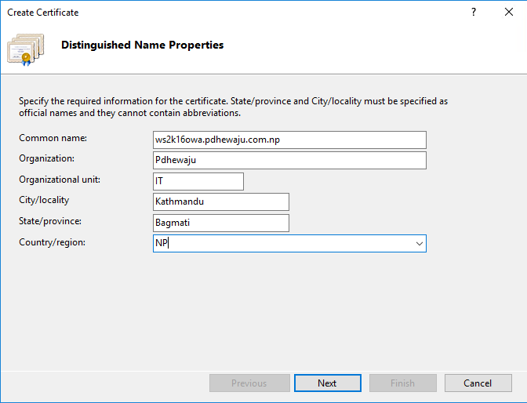Open help with the question mark icon
527x403 pixels.
pos(474,13)
